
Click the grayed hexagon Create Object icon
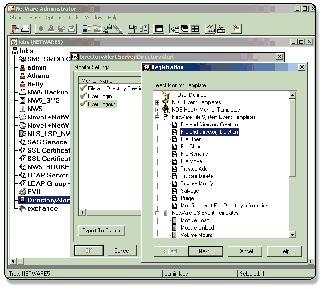pyautogui.click(x=41, y=29)
